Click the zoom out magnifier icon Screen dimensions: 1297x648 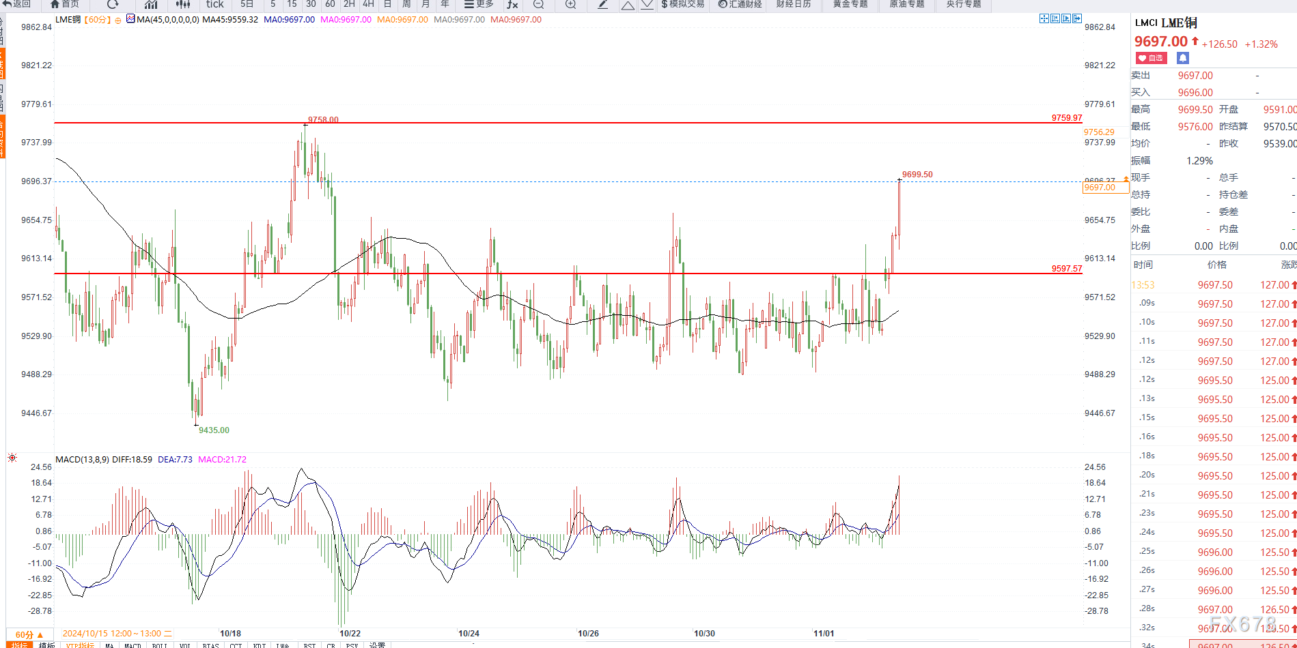[538, 4]
